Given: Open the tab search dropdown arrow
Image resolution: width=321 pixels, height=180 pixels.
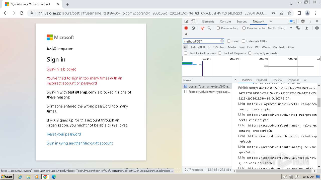Looking at the screenshot, I should tap(291, 4).
